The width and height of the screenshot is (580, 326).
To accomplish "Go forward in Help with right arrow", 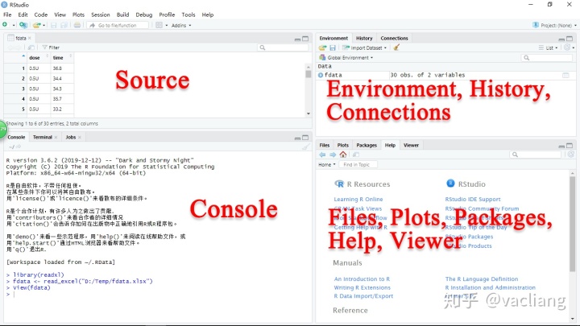I will (x=333, y=155).
